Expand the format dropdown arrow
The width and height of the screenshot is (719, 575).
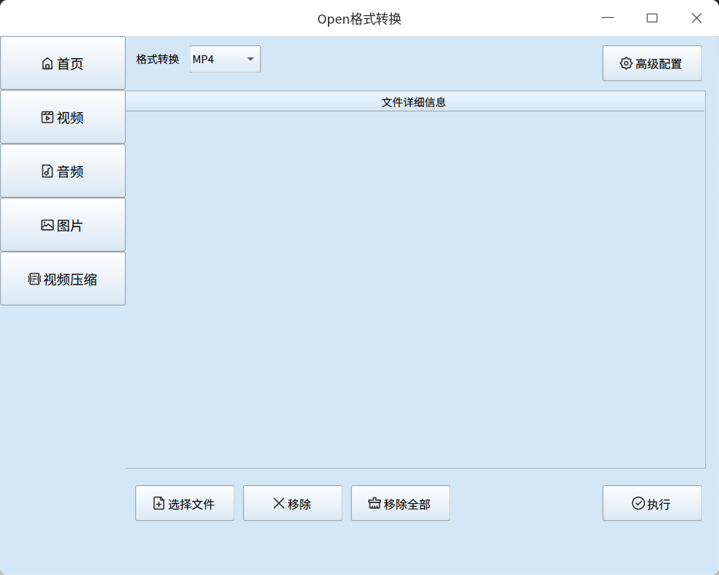tap(250, 59)
